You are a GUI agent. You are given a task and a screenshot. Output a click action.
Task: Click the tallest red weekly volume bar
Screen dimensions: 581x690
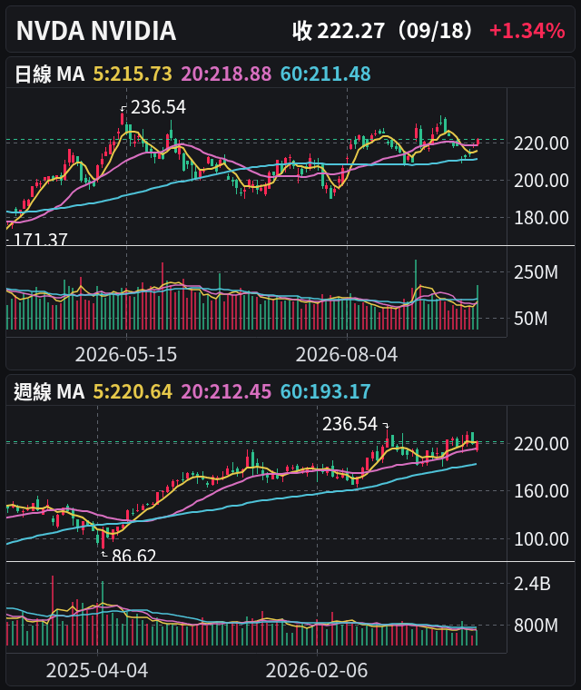coord(53,611)
